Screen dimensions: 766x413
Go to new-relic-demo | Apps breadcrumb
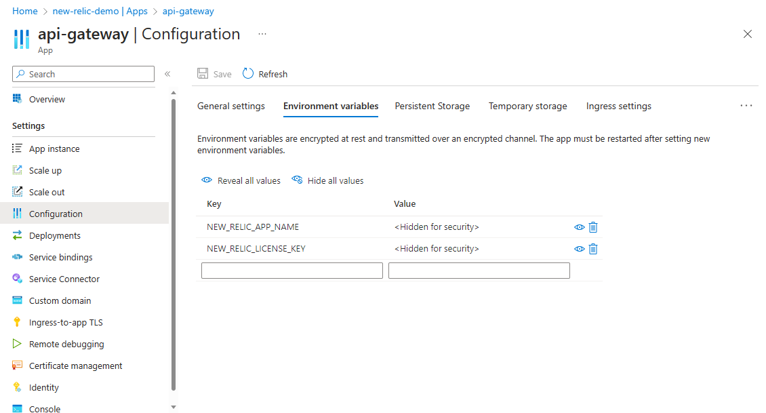pos(100,12)
